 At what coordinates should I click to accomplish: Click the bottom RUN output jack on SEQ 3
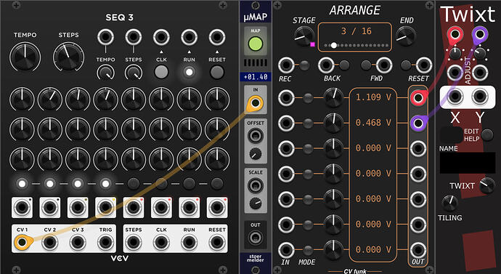tap(190, 242)
